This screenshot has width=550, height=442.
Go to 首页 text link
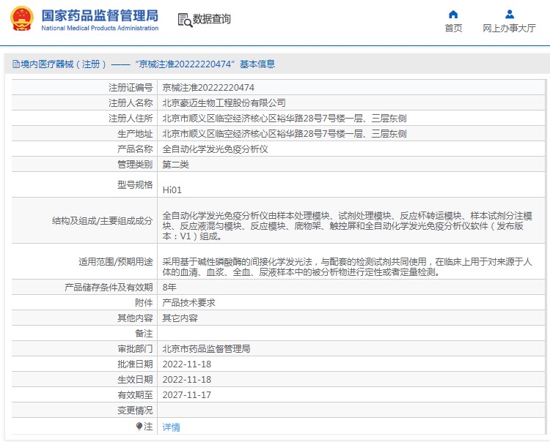click(453, 28)
